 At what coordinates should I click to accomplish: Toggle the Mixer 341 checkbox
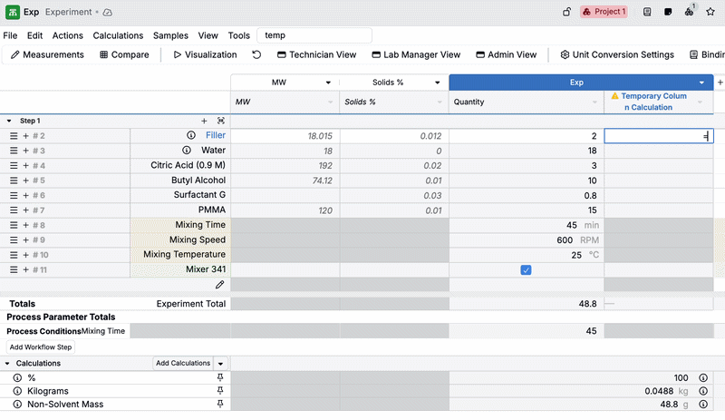(526, 270)
